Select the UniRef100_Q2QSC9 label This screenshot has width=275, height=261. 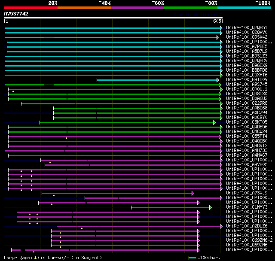247,61
